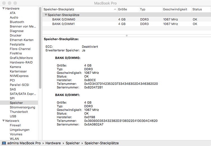This screenshot has width=211, height=146.
Task: Select Thunderbolt in the sidebar
Action: point(19,112)
